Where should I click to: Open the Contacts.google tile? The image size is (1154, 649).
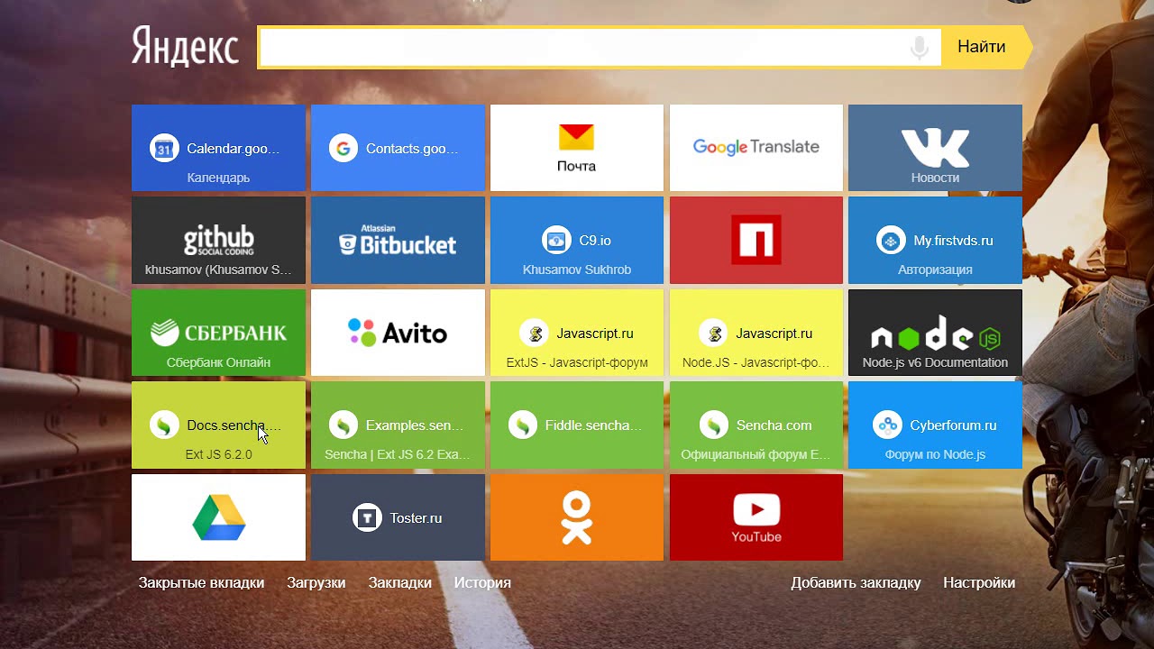click(x=398, y=148)
